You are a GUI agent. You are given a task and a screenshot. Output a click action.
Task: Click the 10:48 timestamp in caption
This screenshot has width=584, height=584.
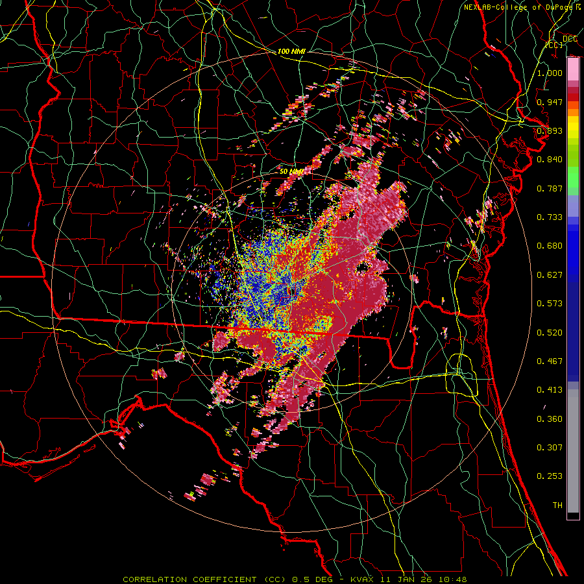point(452,579)
